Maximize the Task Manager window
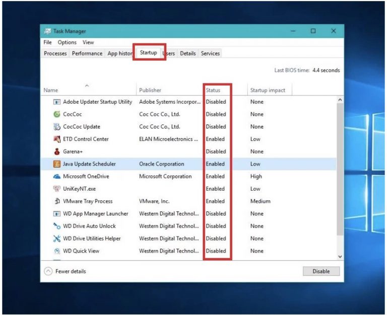This screenshot has height=315, width=387. pos(313,31)
